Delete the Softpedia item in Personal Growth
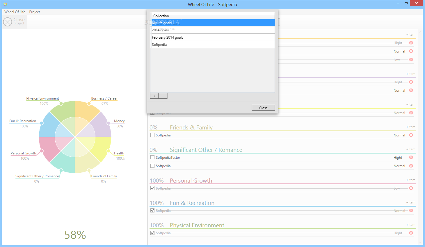This screenshot has height=247, width=425. (411, 188)
